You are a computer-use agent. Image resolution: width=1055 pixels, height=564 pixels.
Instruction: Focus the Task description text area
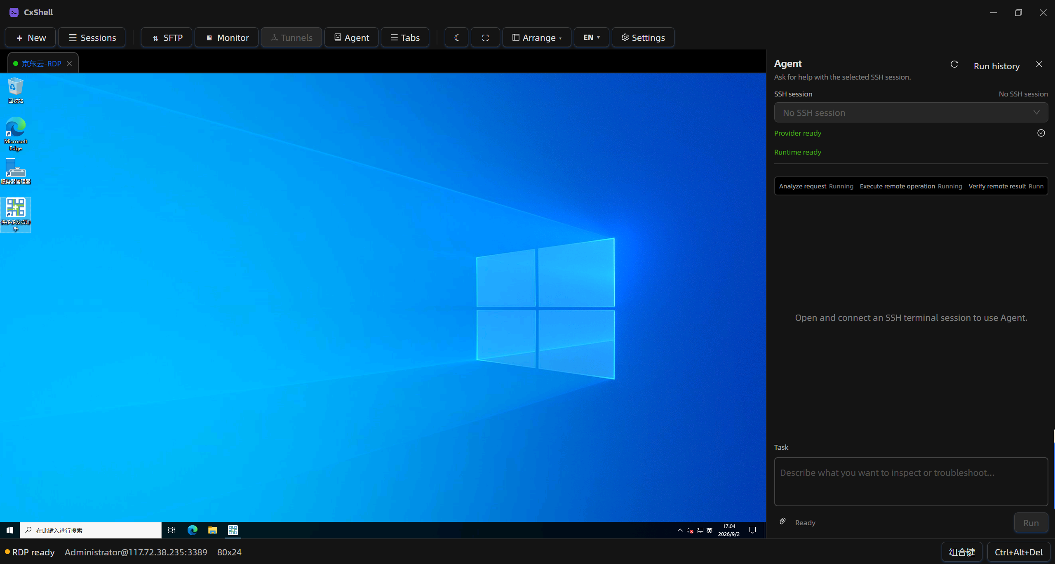point(911,482)
